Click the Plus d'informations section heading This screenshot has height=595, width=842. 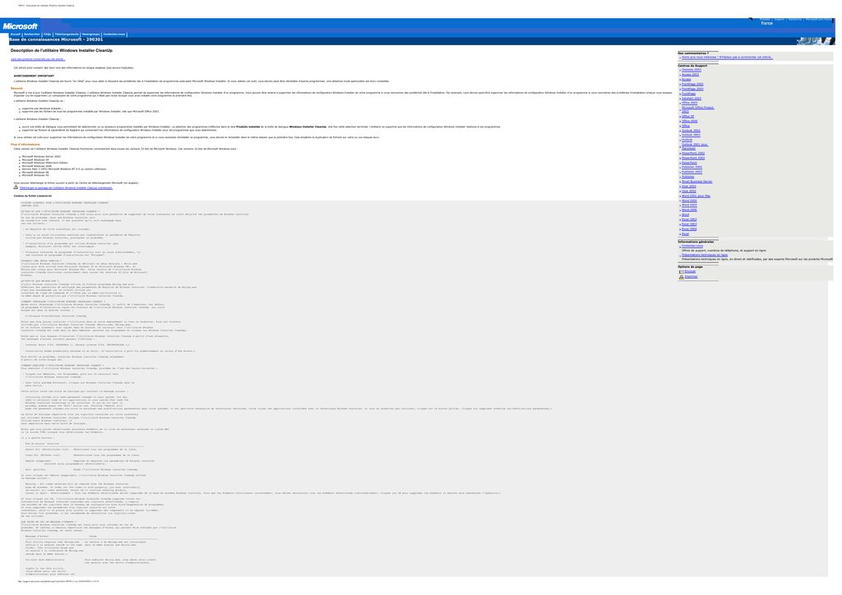click(x=25, y=145)
